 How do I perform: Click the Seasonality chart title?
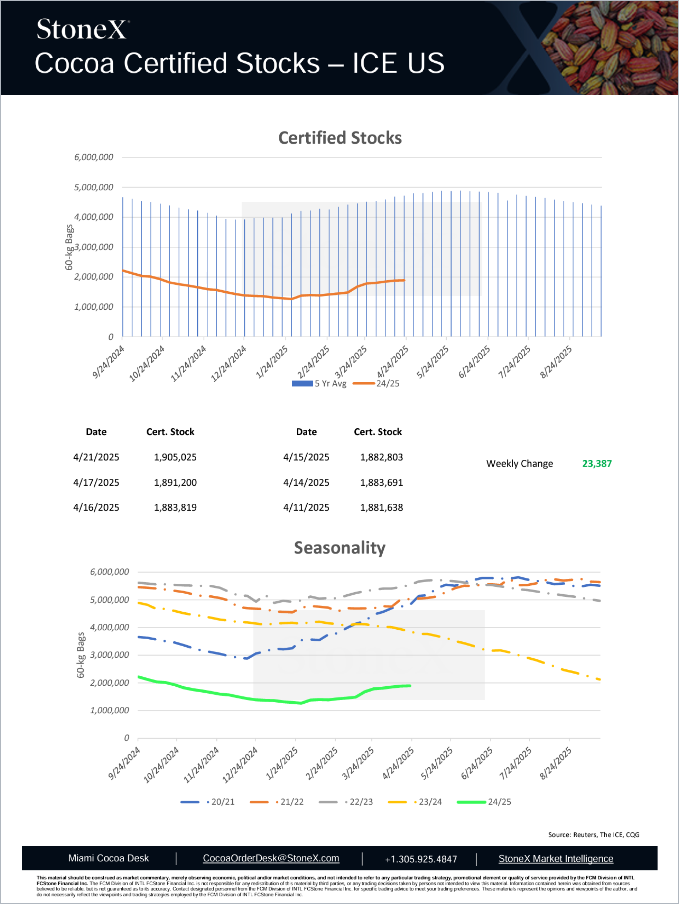(x=340, y=548)
